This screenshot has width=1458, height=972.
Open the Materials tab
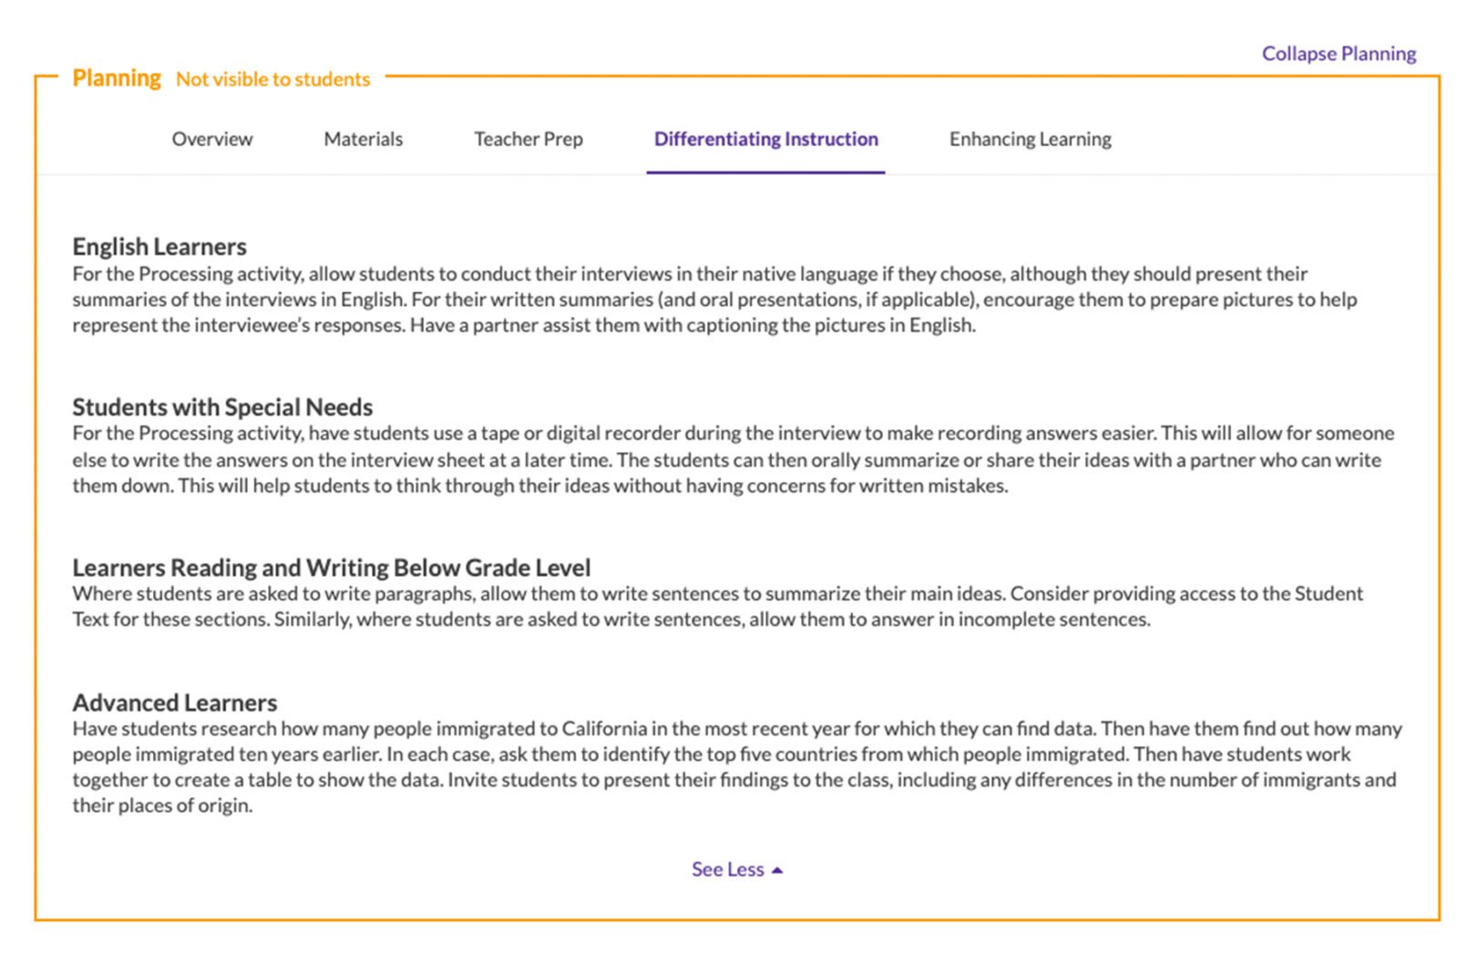[363, 138]
